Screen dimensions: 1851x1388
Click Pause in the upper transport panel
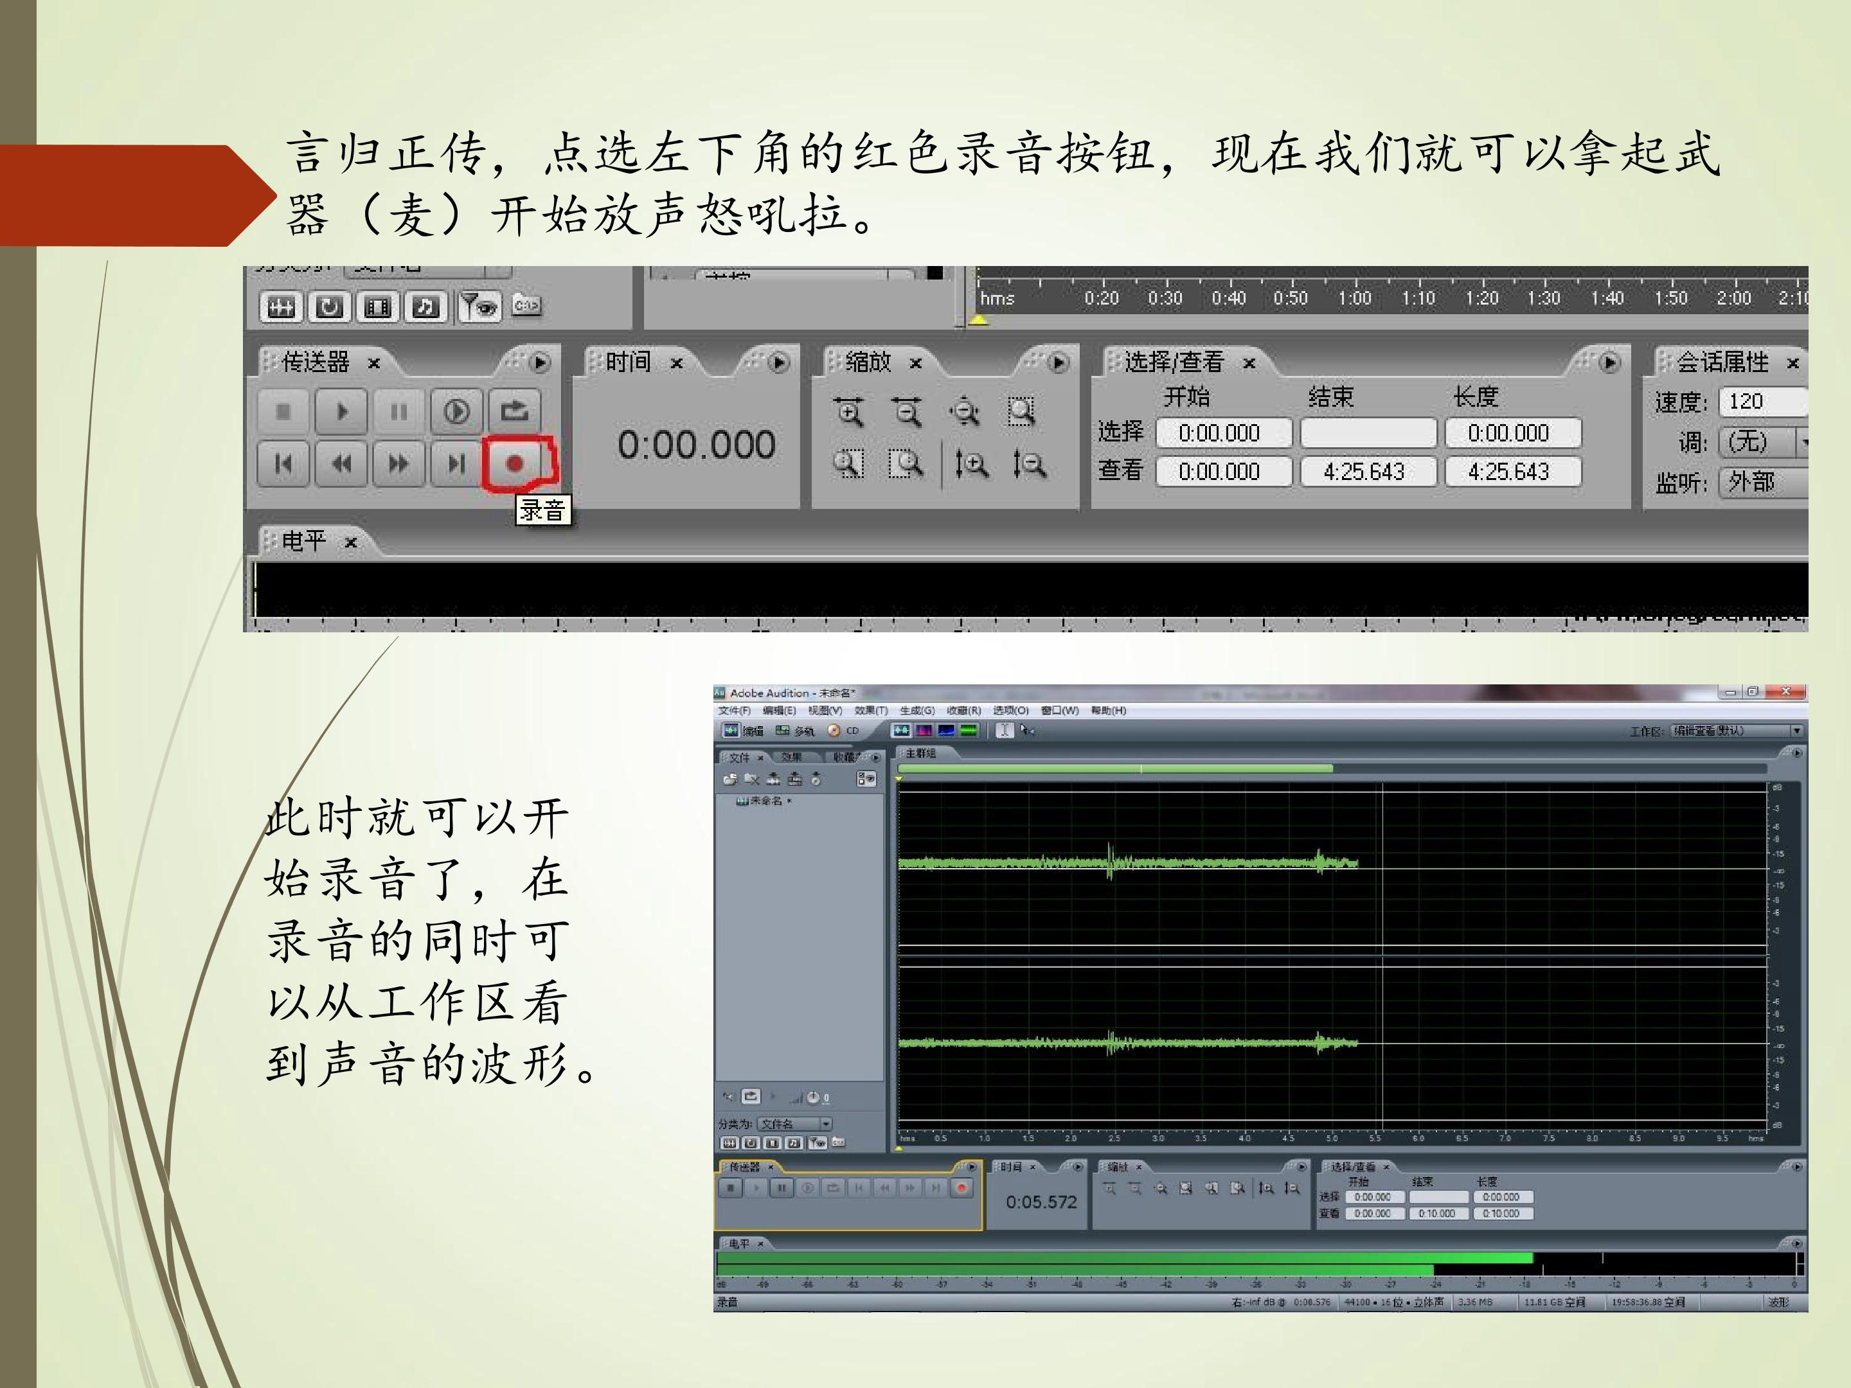coord(398,412)
